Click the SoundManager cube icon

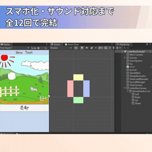point(128,82)
